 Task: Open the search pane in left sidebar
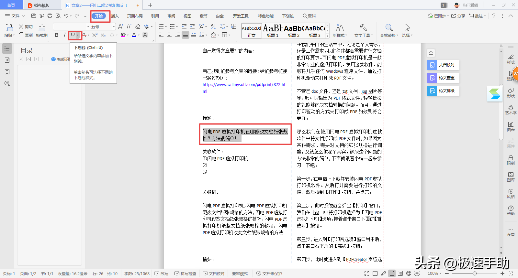(x=7, y=83)
